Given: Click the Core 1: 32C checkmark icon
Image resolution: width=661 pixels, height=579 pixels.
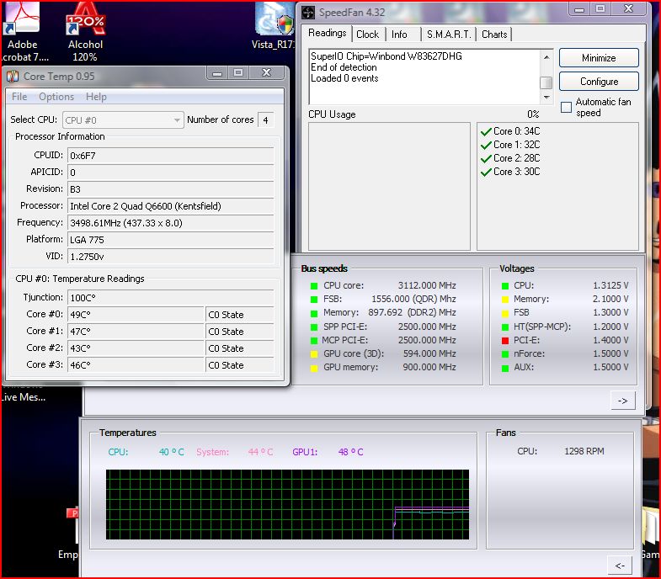Looking at the screenshot, I should point(486,145).
